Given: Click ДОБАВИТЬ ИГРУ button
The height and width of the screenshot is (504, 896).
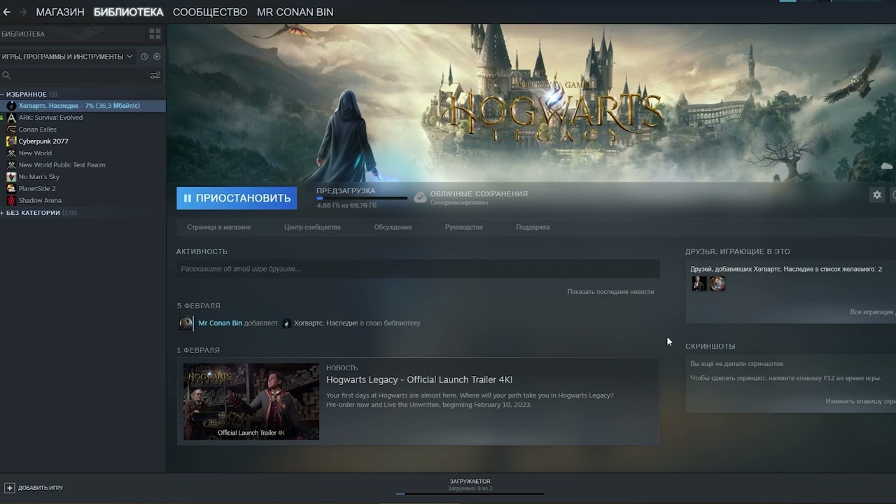Looking at the screenshot, I should coord(34,488).
